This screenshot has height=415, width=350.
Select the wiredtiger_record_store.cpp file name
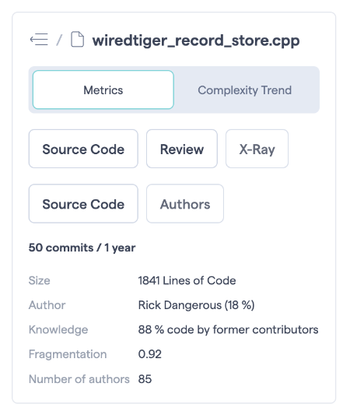196,40
